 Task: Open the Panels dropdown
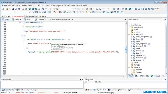[156, 9]
